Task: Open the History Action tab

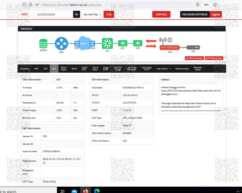Action: [x=182, y=68]
